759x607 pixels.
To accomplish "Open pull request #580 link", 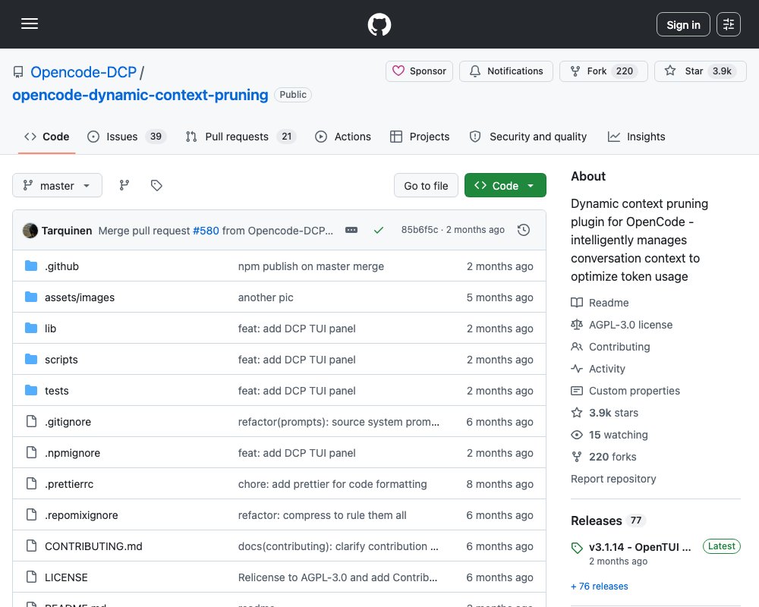I will coord(206,231).
